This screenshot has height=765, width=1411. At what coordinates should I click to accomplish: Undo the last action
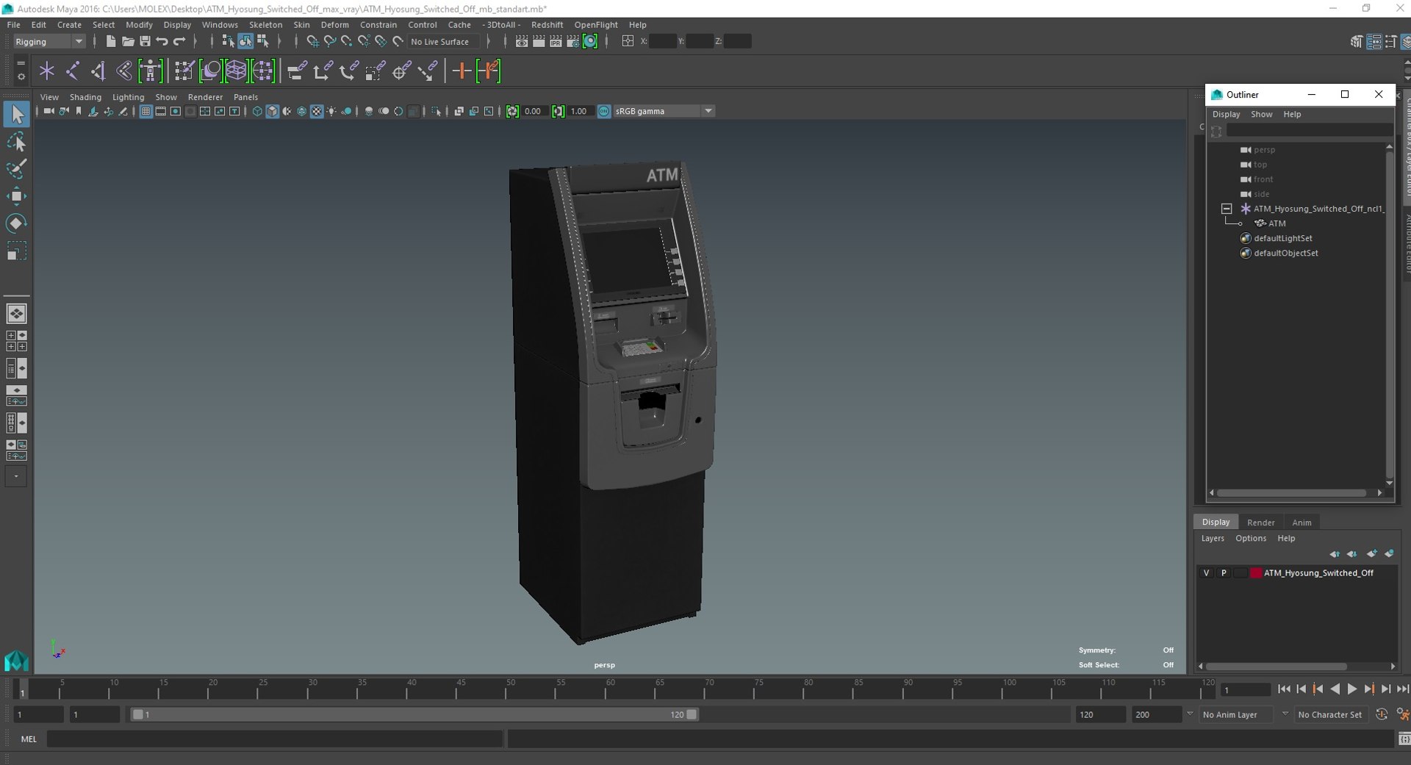click(162, 42)
